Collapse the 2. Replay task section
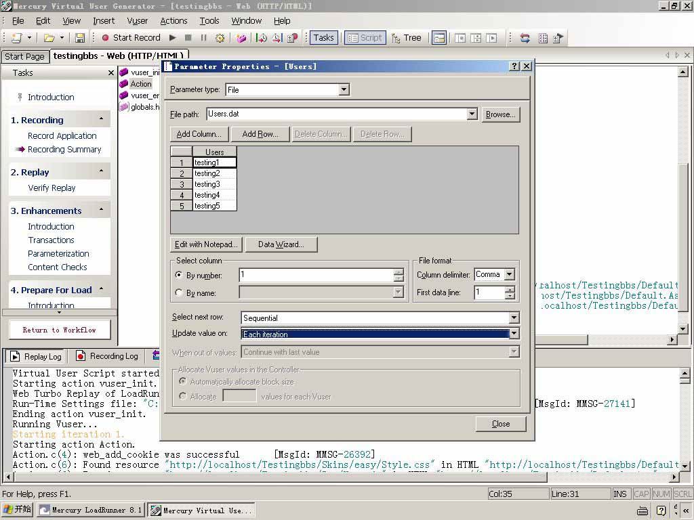The height and width of the screenshot is (520, 694). (102, 171)
